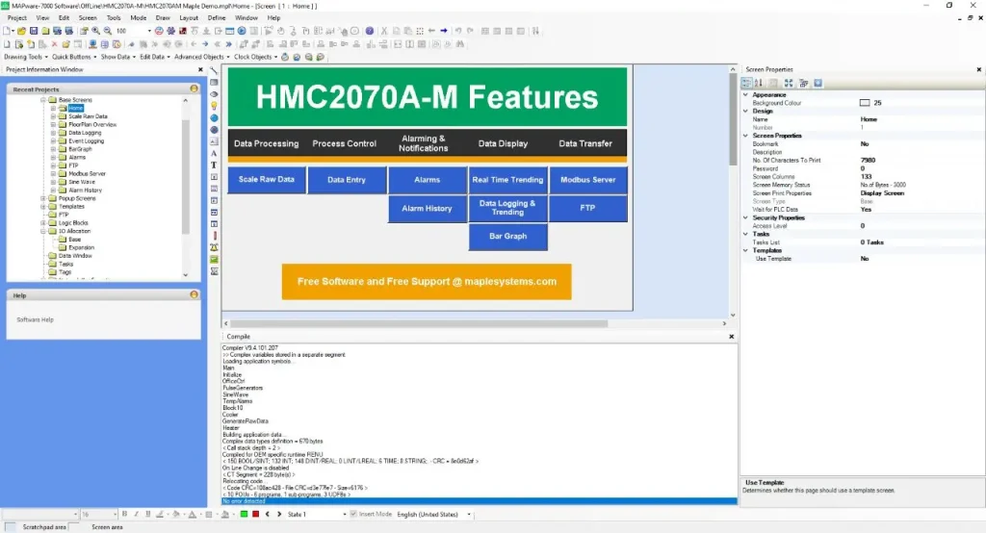Collapse the Appearance property group

tap(746, 94)
